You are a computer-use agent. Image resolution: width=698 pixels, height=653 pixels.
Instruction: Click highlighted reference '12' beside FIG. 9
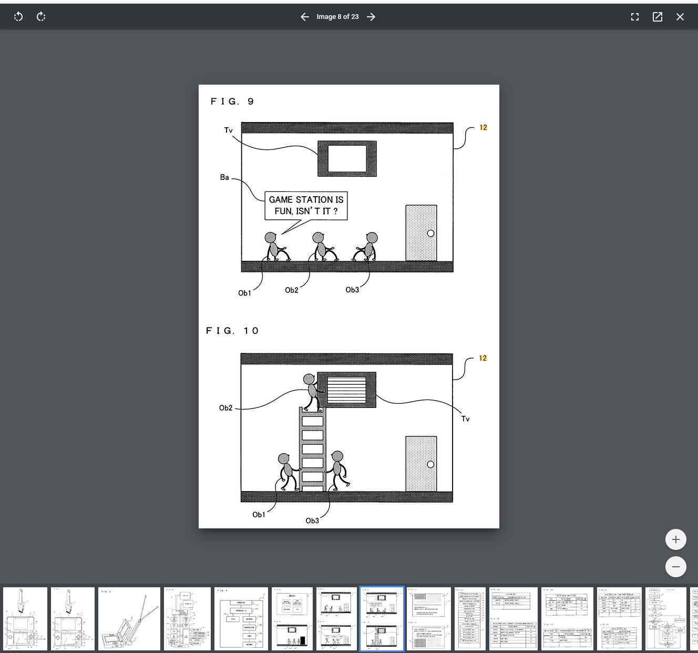coord(483,127)
